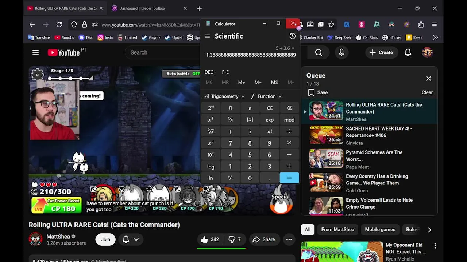467x262 pixels.
Task: Expand the Function dropdown
Action: (x=266, y=96)
